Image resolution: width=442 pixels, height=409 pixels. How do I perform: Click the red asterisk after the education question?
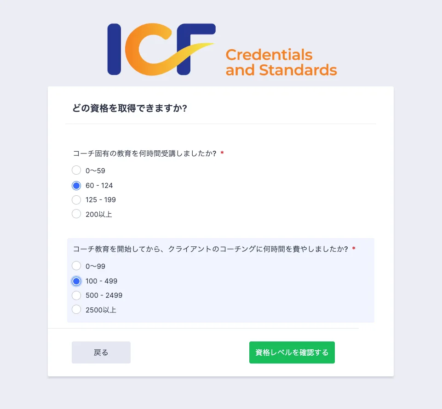222,153
